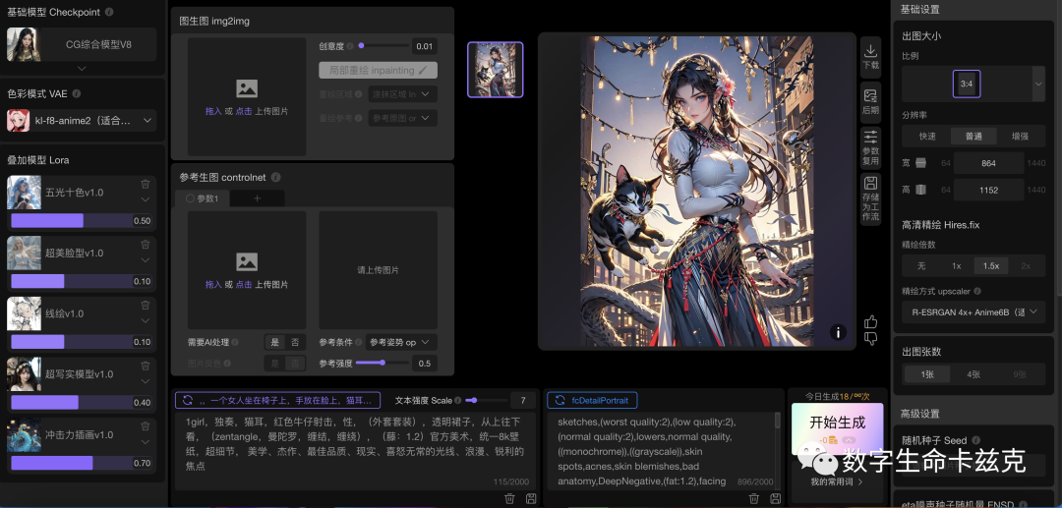Choose 普通 resolution mode

973,136
